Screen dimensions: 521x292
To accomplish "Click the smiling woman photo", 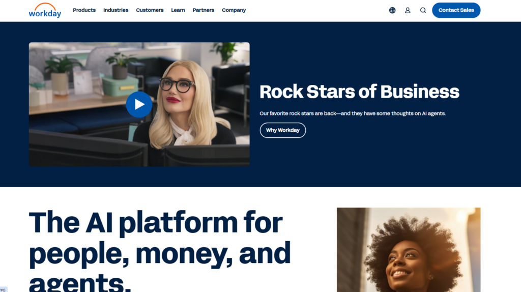I will (409, 249).
